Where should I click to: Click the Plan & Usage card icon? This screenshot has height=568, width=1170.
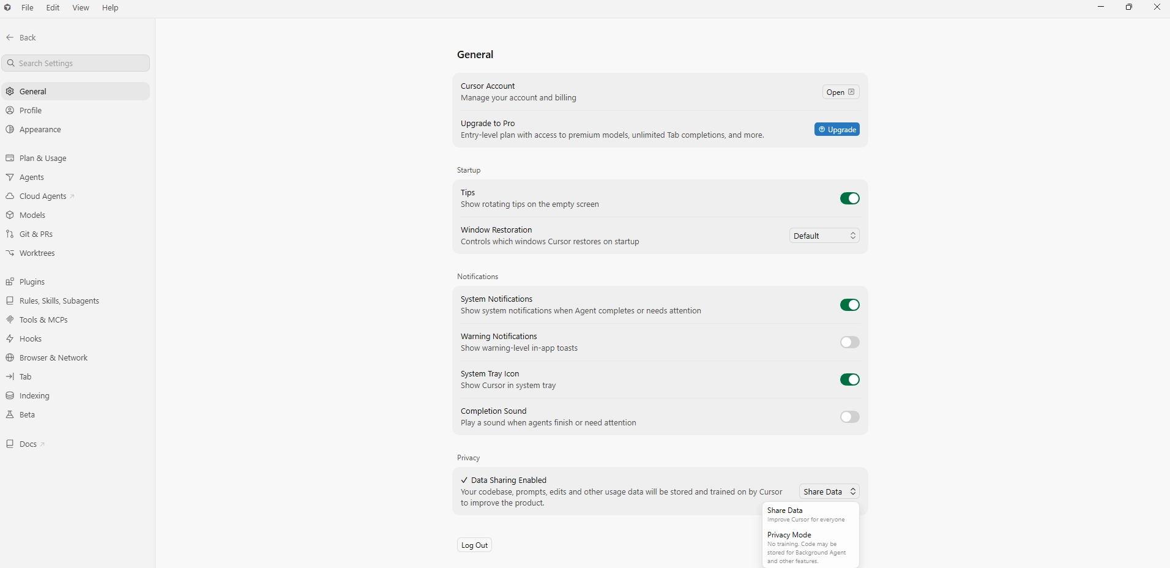pos(10,158)
